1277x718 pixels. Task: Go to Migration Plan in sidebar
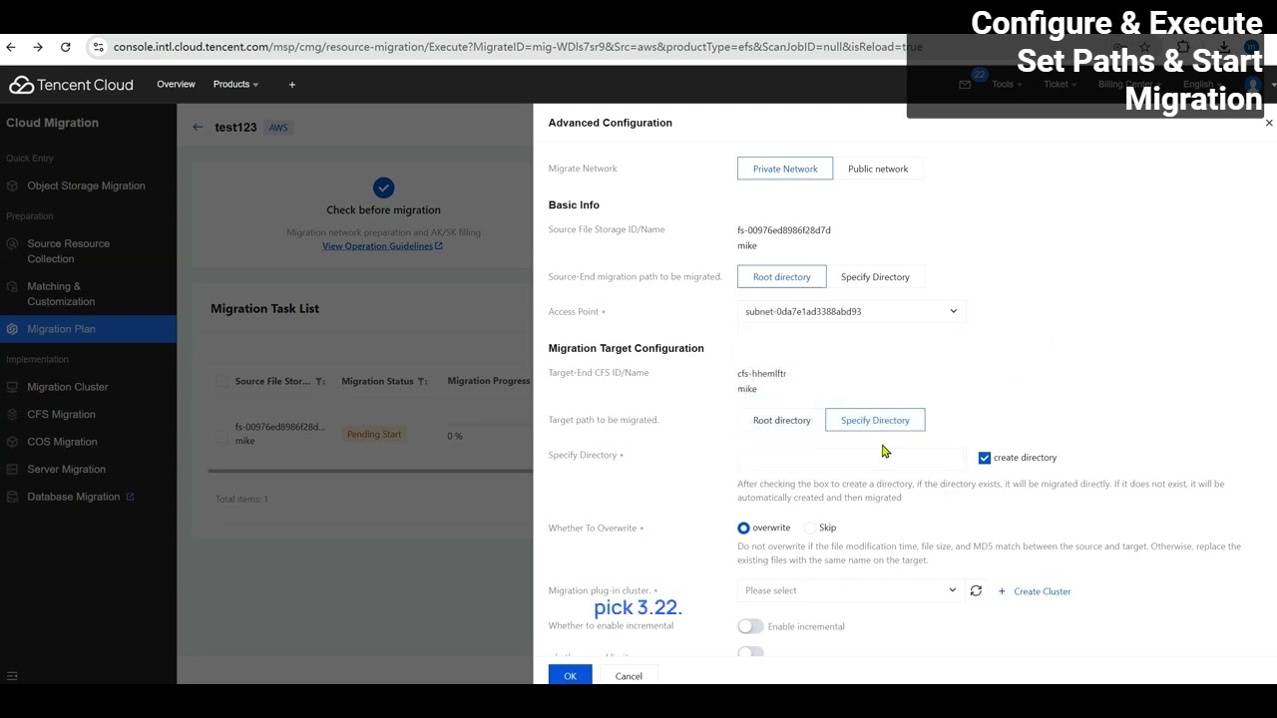click(62, 329)
